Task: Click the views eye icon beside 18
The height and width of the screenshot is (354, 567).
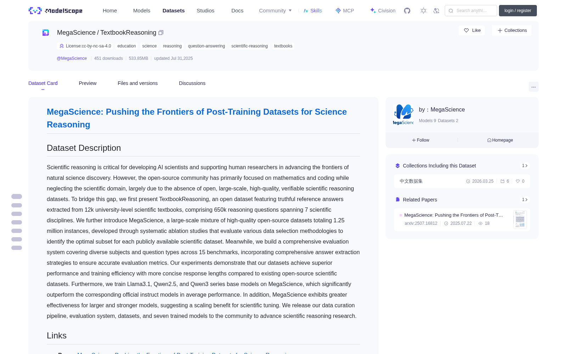Action: click(x=481, y=223)
